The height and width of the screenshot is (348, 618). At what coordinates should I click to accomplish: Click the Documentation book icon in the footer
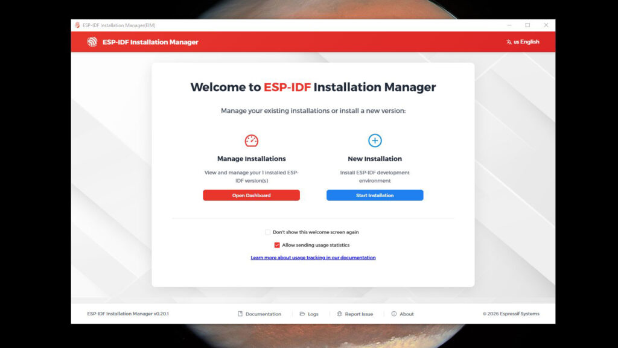pyautogui.click(x=240, y=314)
